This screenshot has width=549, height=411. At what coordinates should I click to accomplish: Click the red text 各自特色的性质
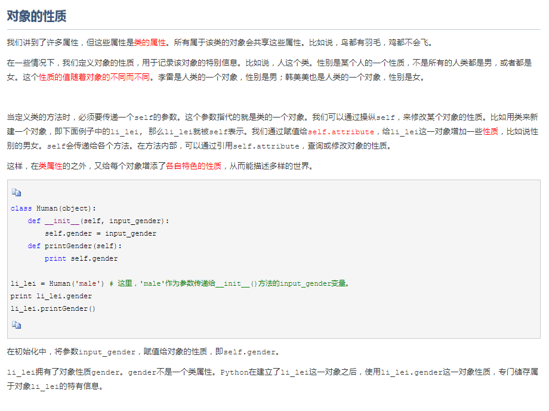coord(193,166)
